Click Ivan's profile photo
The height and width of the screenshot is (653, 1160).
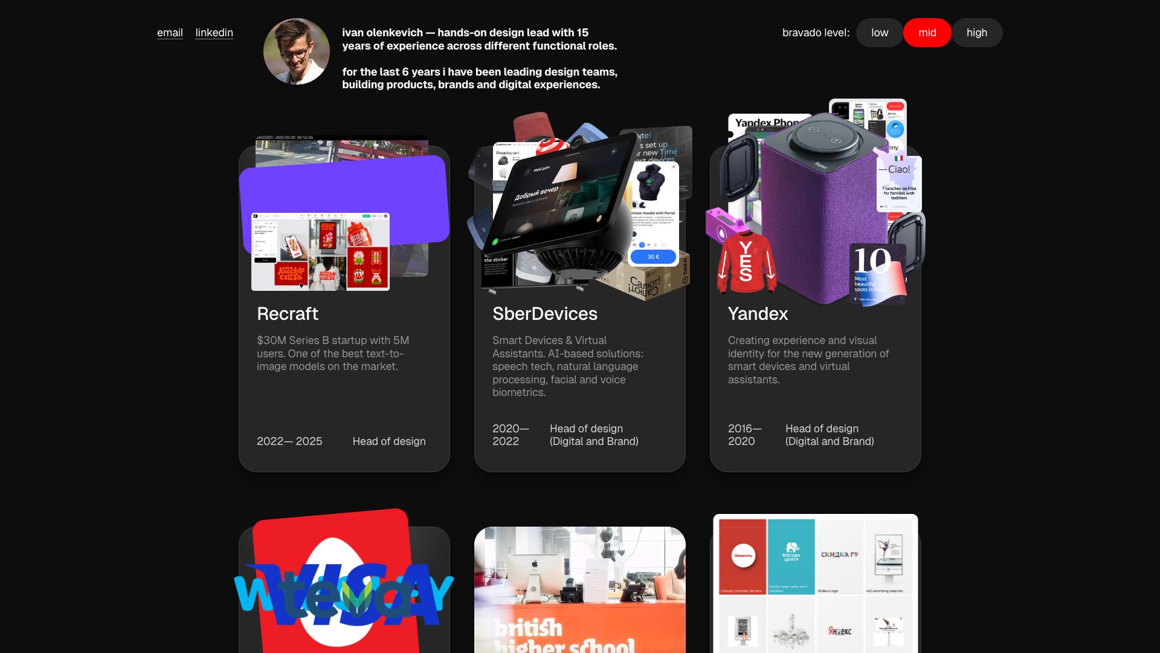(297, 51)
